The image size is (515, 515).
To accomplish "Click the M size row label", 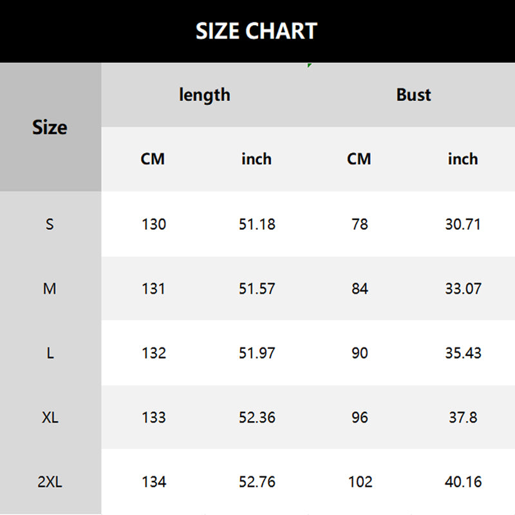I will (50, 288).
